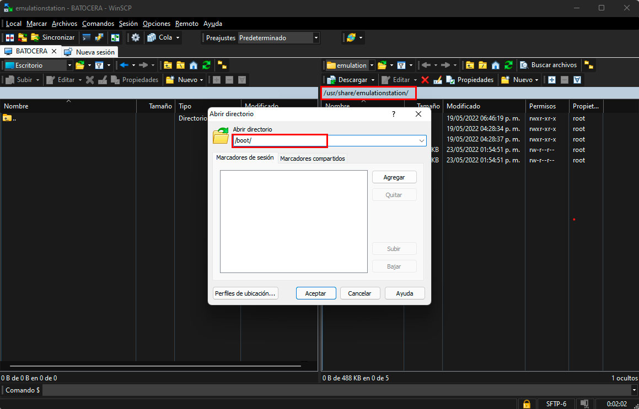
Task: Go back in the local panel
Action: 124,65
